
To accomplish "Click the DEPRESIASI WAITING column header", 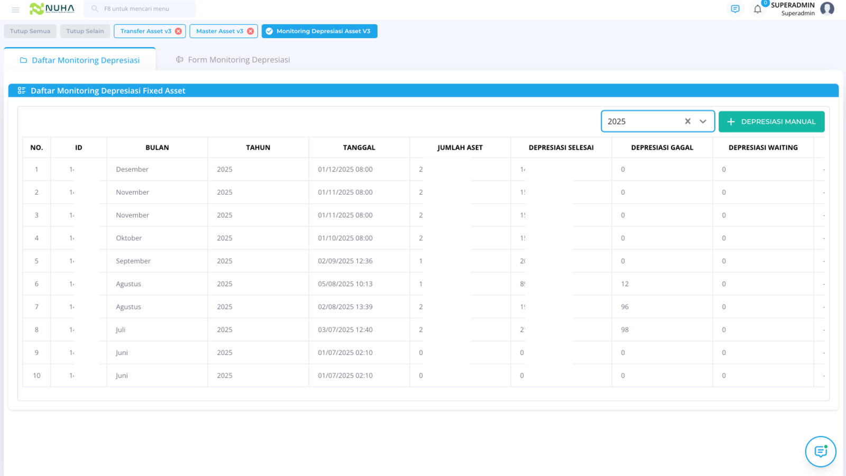I will coord(763,148).
